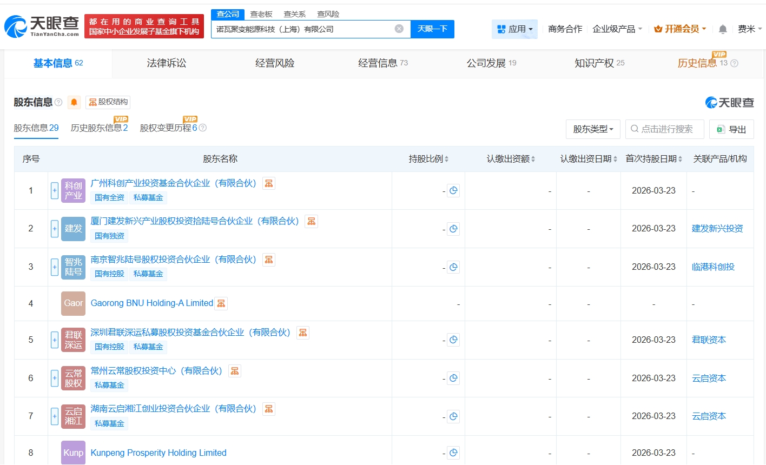Open the 应用 dropdown menu

click(x=514, y=29)
